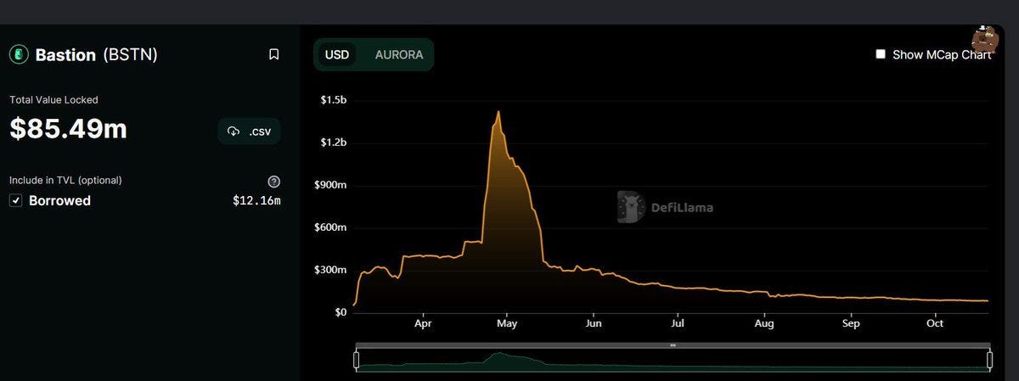This screenshot has height=381, width=1019.
Task: Bookmark the Bastion protocol
Action: click(273, 54)
